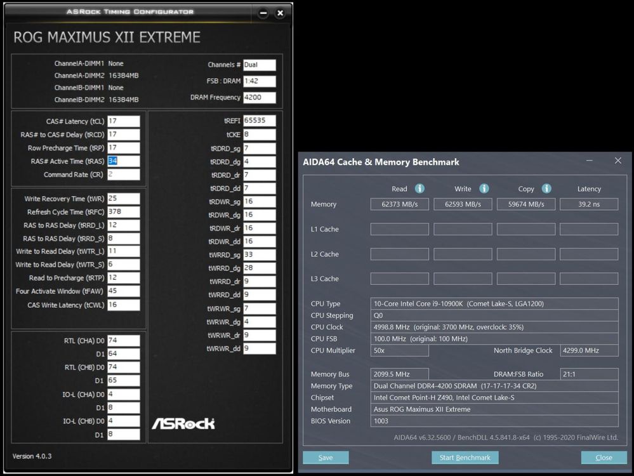The width and height of the screenshot is (634, 476).
Task: Click the tWTR_S value field
Action: [x=124, y=265]
